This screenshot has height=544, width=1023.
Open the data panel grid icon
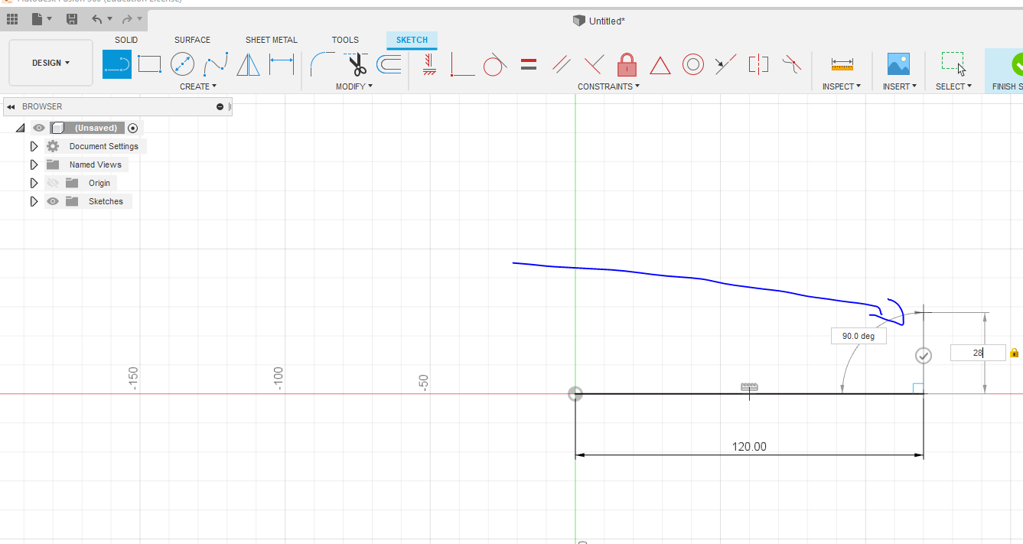point(12,18)
